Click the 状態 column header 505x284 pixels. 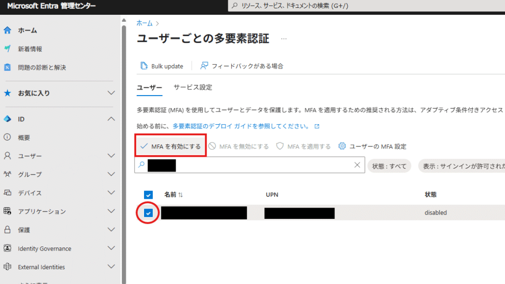tap(431, 194)
